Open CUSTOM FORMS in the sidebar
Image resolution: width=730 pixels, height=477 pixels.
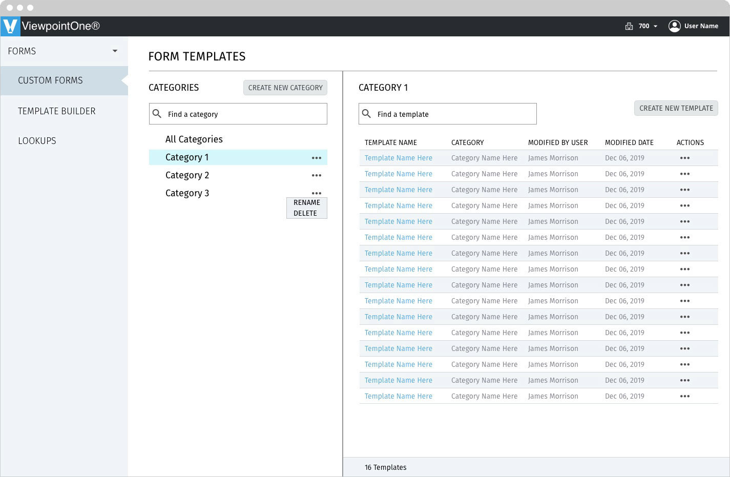click(64, 80)
